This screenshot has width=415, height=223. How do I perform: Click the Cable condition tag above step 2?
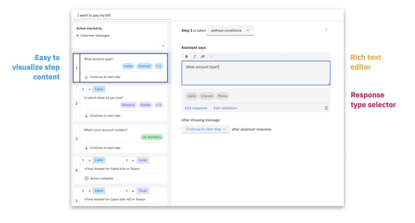(98, 89)
